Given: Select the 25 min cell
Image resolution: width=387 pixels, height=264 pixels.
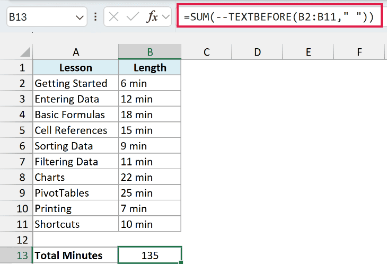Looking at the screenshot, I should pyautogui.click(x=150, y=192).
